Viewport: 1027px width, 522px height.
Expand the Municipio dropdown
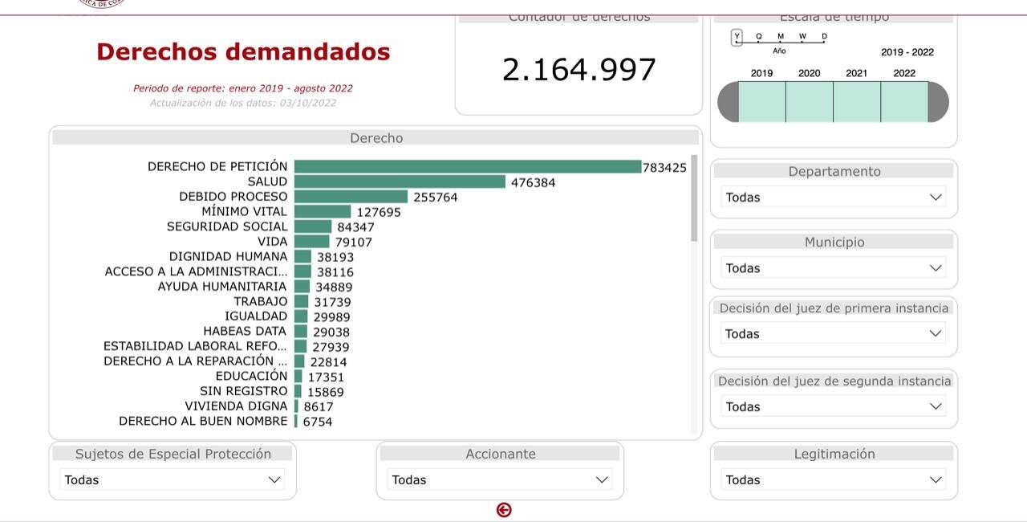pyautogui.click(x=833, y=268)
